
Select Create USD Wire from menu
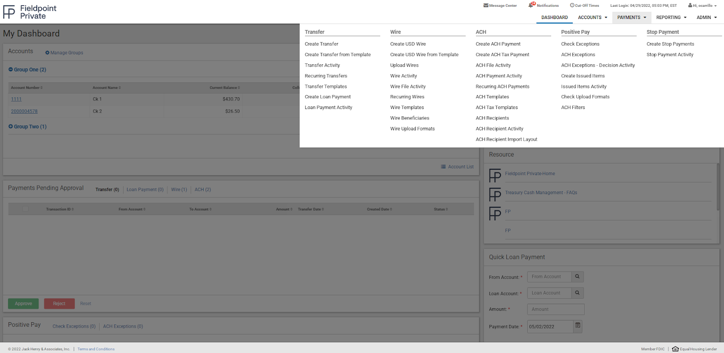coord(408,44)
